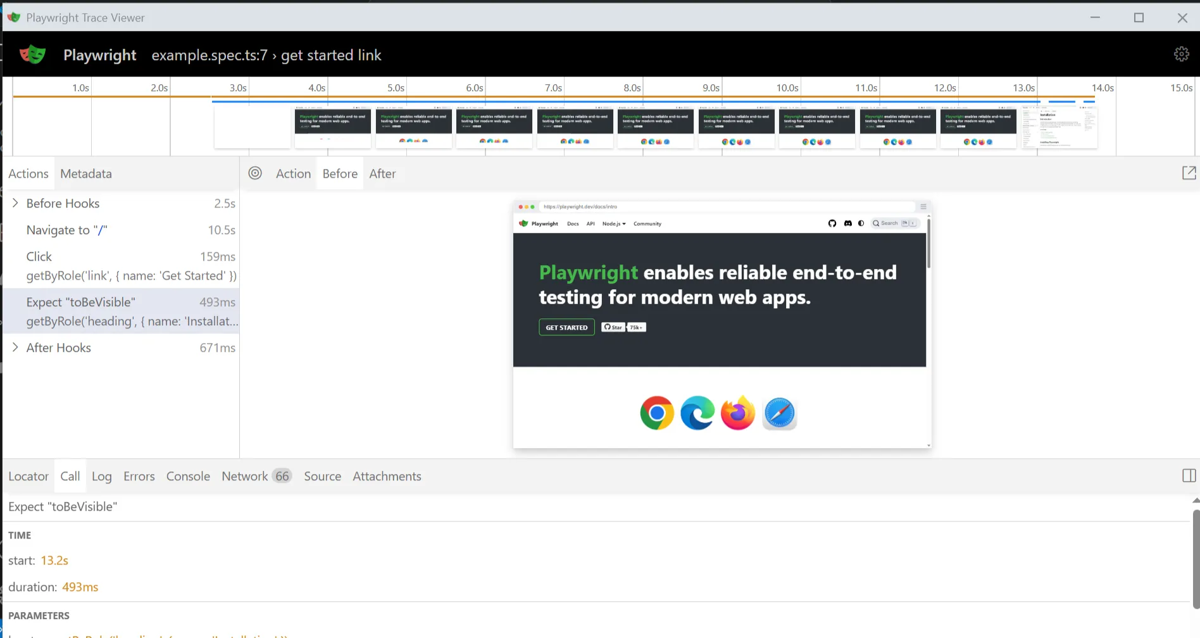This screenshot has height=638, width=1200.
Task: Open snapshot in new tab icon
Action: 1189,173
